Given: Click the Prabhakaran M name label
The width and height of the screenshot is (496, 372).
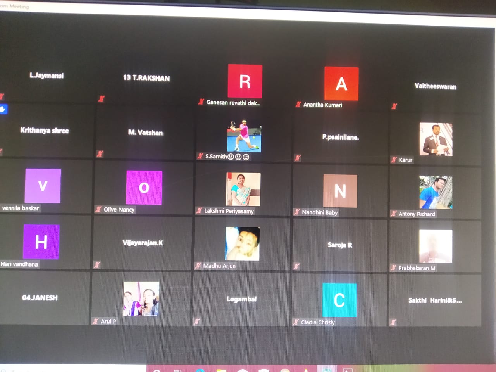Looking at the screenshot, I should pyautogui.click(x=417, y=268).
